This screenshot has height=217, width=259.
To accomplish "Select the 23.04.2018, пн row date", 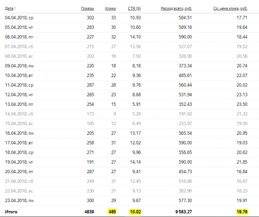I will coord(19,201).
